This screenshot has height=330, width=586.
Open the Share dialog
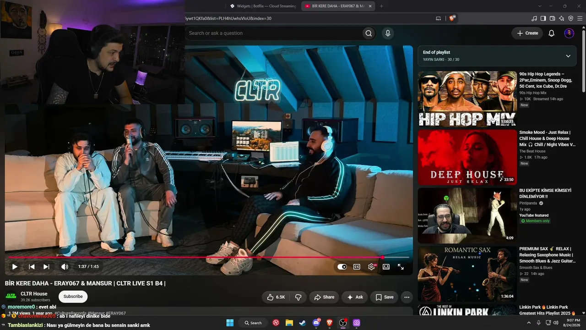click(324, 297)
